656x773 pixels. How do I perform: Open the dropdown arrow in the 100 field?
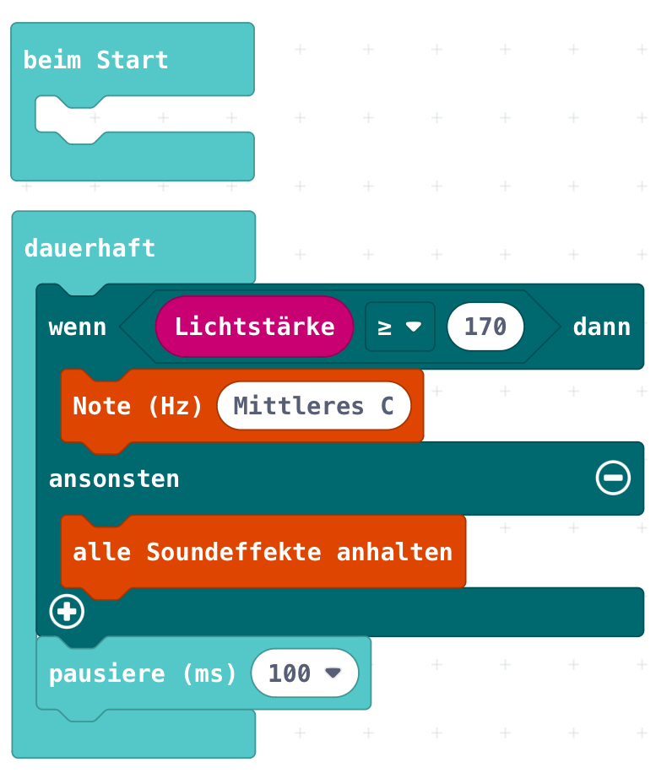pyautogui.click(x=333, y=673)
